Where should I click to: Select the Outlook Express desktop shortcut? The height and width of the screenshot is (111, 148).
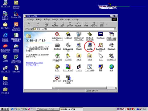[16, 48]
